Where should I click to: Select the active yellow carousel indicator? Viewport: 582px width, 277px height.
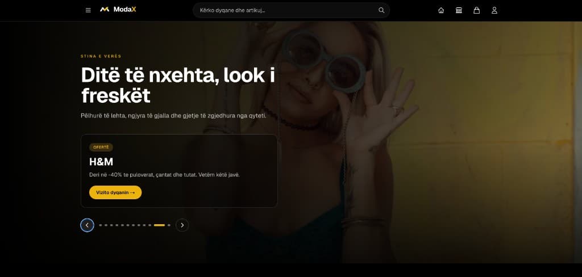point(159,225)
